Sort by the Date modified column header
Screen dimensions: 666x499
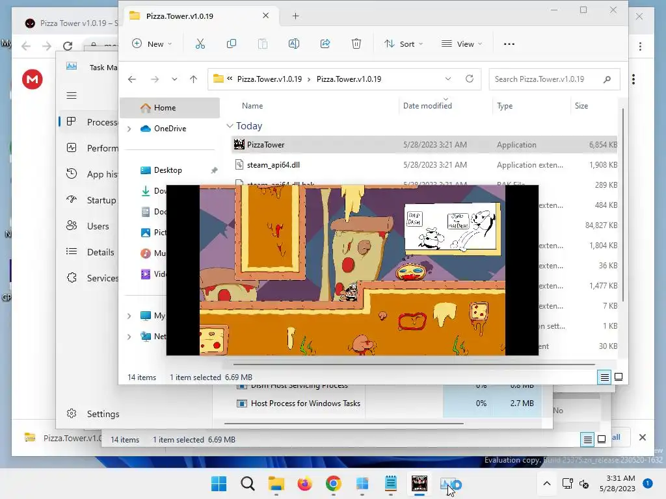[427, 106]
